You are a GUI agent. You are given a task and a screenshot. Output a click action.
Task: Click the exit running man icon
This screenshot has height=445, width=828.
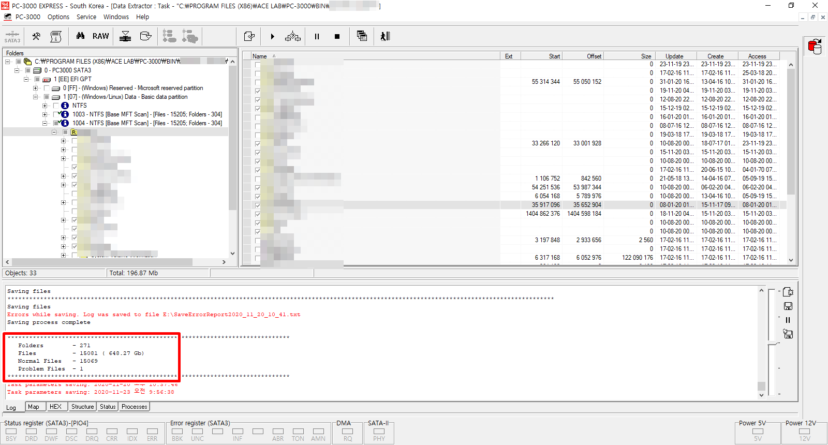pos(385,36)
